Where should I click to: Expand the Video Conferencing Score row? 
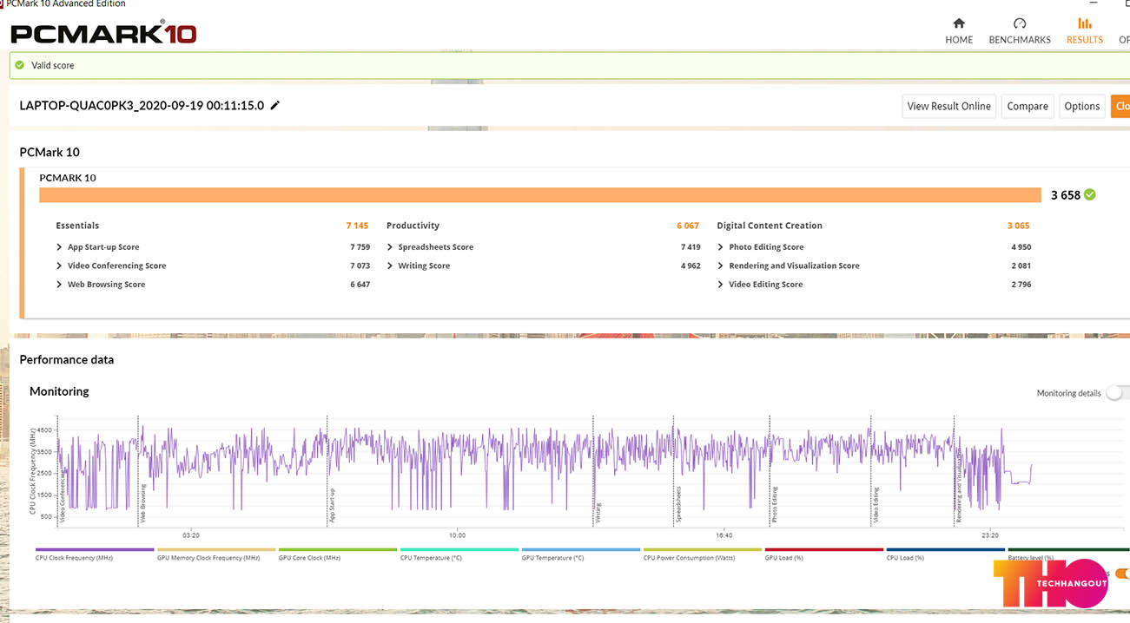(59, 266)
